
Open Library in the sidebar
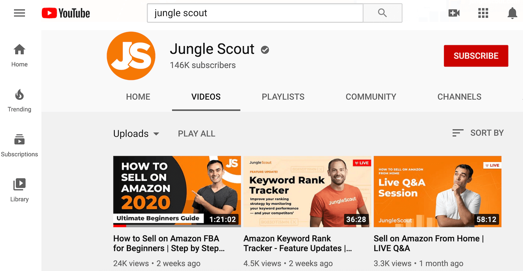[19, 190]
